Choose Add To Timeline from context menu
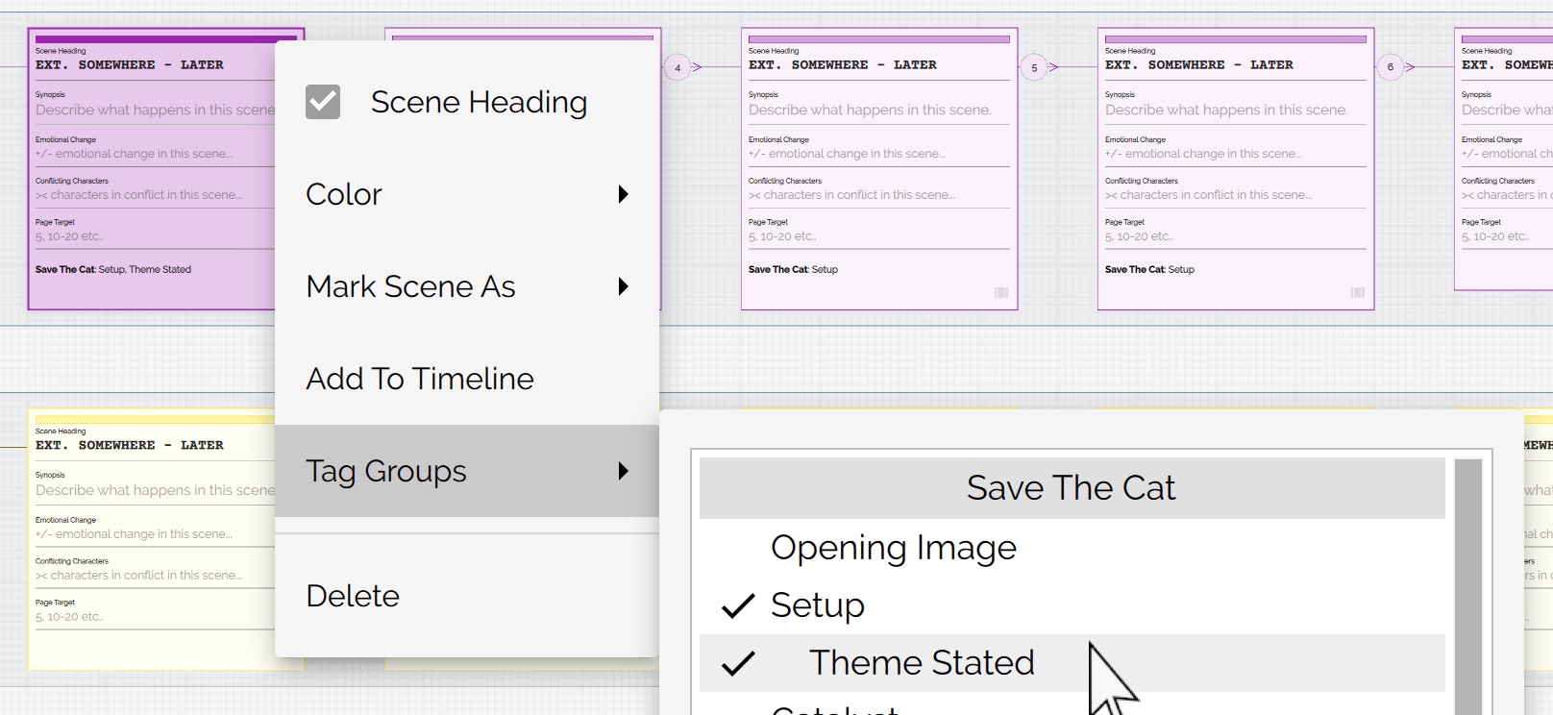The width and height of the screenshot is (1553, 715). [x=467, y=379]
